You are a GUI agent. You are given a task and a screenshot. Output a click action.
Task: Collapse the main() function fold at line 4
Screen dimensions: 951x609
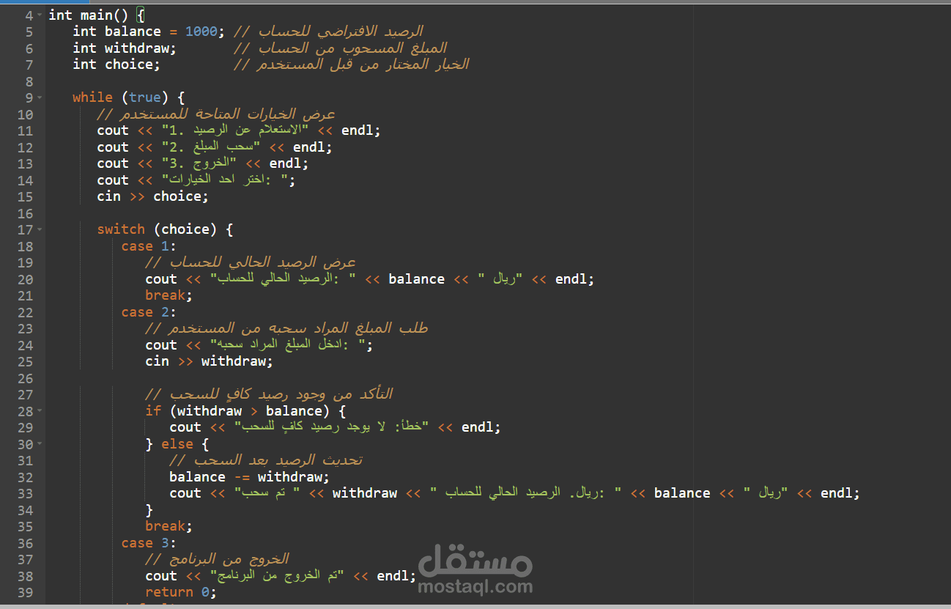(x=40, y=15)
